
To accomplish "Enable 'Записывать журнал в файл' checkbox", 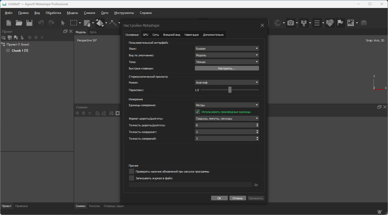I will tap(132, 178).
